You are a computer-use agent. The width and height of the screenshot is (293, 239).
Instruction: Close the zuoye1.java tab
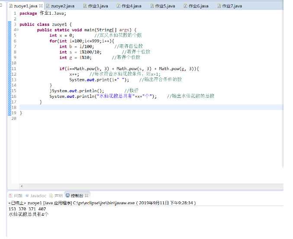click(x=41, y=6)
